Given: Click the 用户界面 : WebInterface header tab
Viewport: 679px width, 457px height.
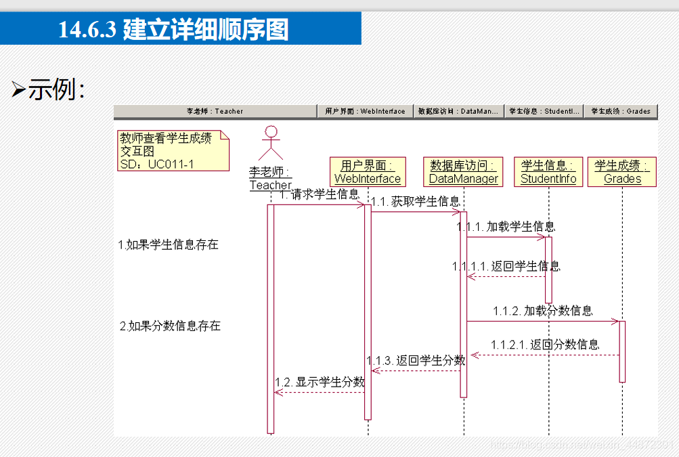Looking at the screenshot, I should tap(365, 111).
